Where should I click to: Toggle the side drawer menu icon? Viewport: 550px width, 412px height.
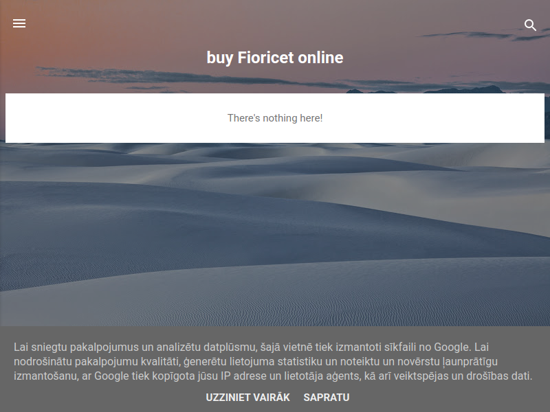19,23
